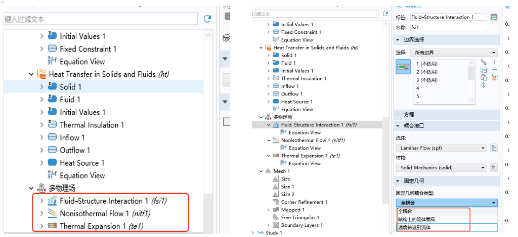Click the plus icon to add to selection
Viewport: 518px width, 237px height.
494,62
